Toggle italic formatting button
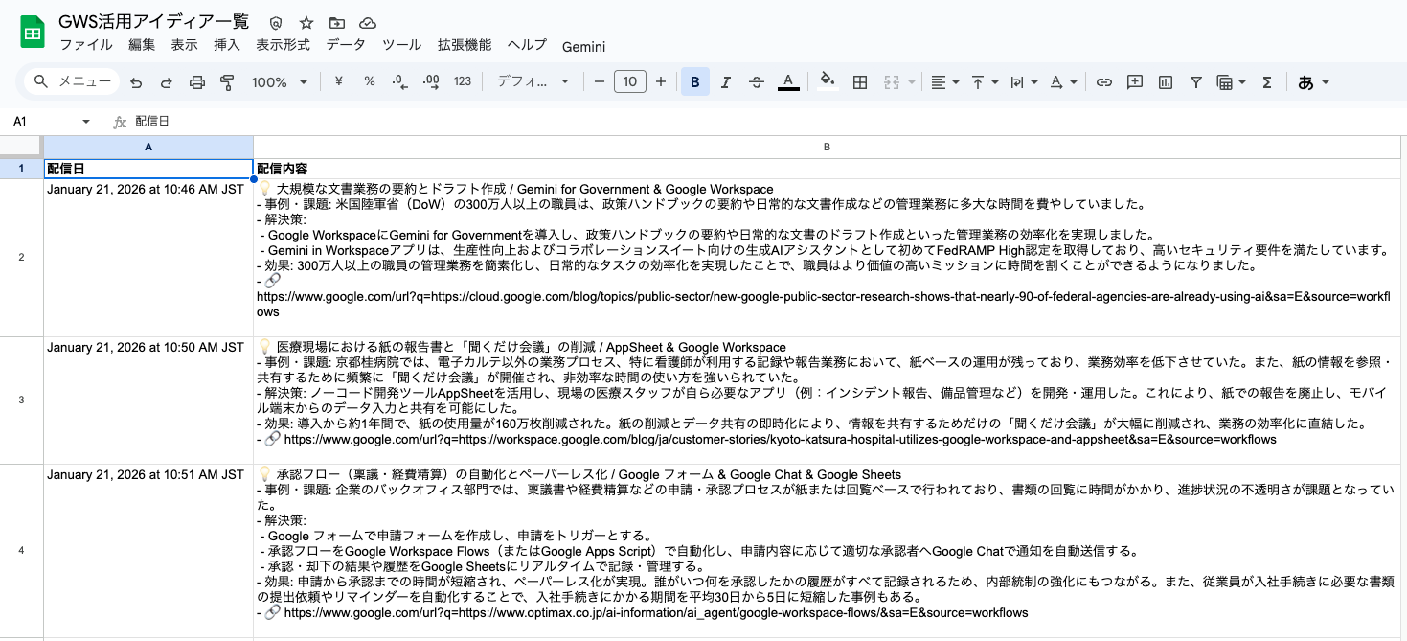 725,82
